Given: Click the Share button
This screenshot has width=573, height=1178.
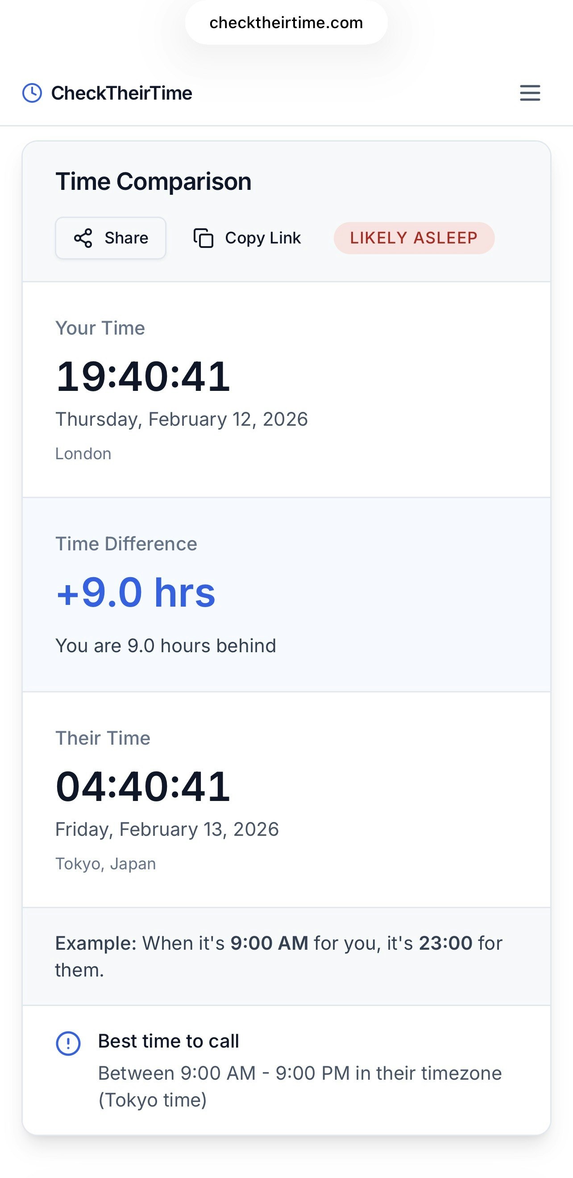Looking at the screenshot, I should tap(111, 238).
